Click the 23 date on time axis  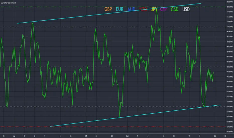[x=96, y=136]
